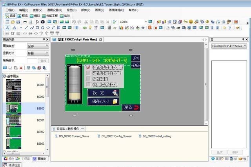Click the 精确查找 search input field
The image size is (251, 167).
coord(32,61)
